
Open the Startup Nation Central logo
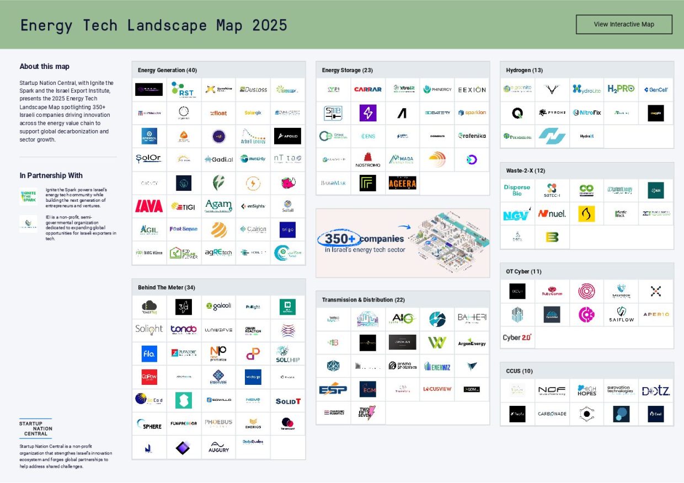coord(36,428)
